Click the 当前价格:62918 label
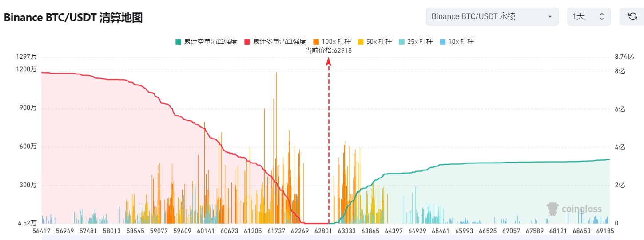This screenshot has height=240, width=644. coord(328,50)
